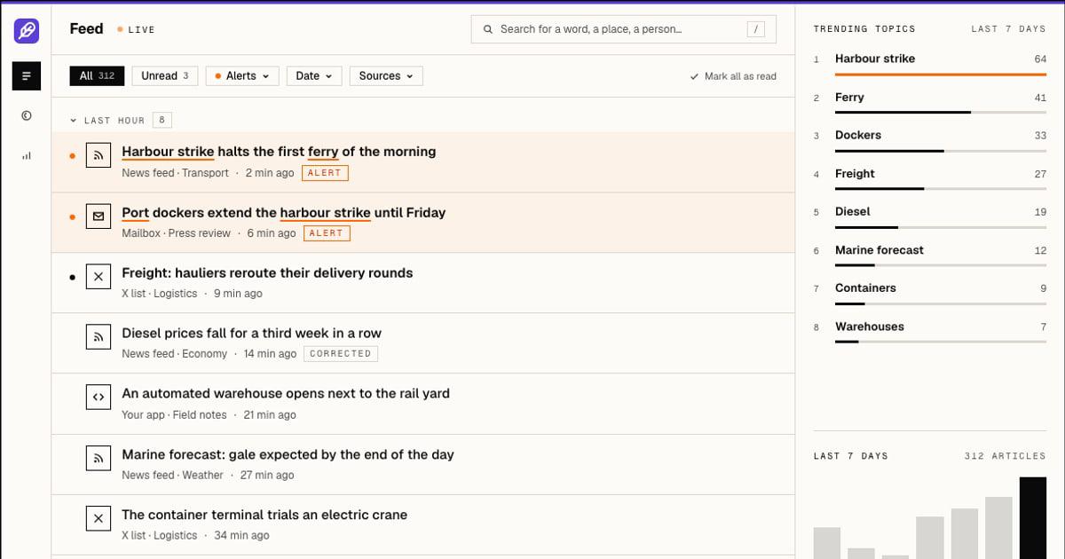The image size is (1065, 559).
Task: Click ALERT badge on Harbour strike ferry article
Action: pos(325,173)
